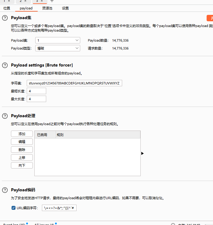The image size is (213, 225).
Task: Expand processing rules side arrow
Action: tap(142, 153)
